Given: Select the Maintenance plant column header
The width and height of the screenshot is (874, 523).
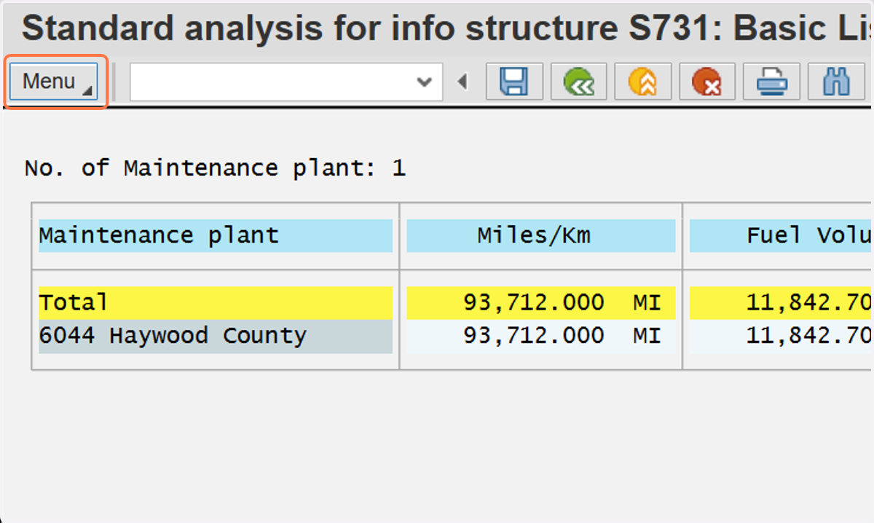Looking at the screenshot, I should [216, 236].
